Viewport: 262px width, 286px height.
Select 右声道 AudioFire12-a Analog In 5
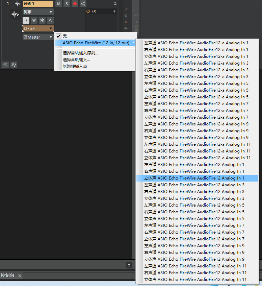[197, 90]
